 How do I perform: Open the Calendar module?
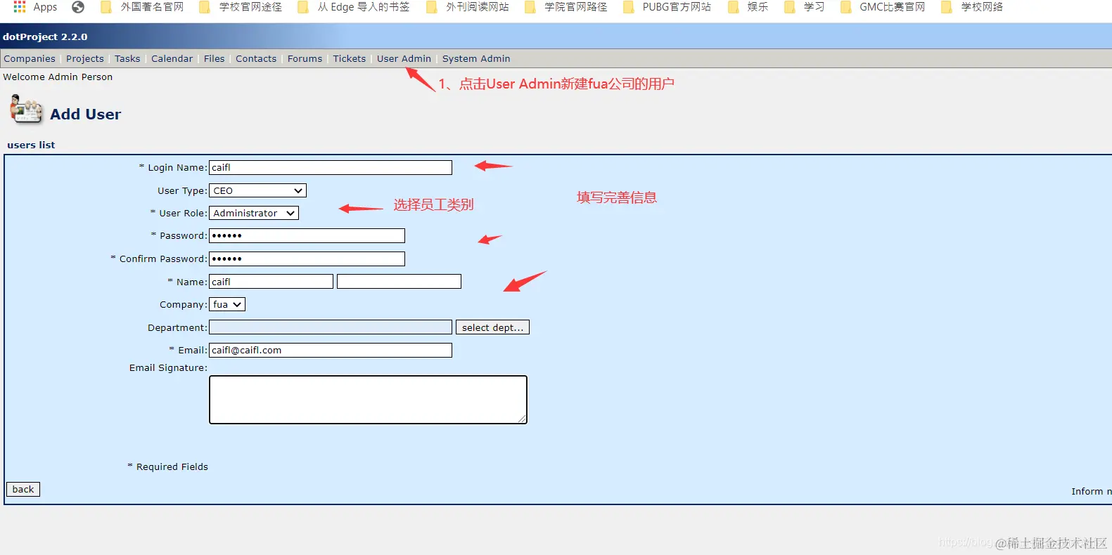172,59
